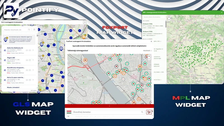This screenshot has height=126, width=224.
Task: Click the GLS search magnifier icon
Action: (29, 30)
